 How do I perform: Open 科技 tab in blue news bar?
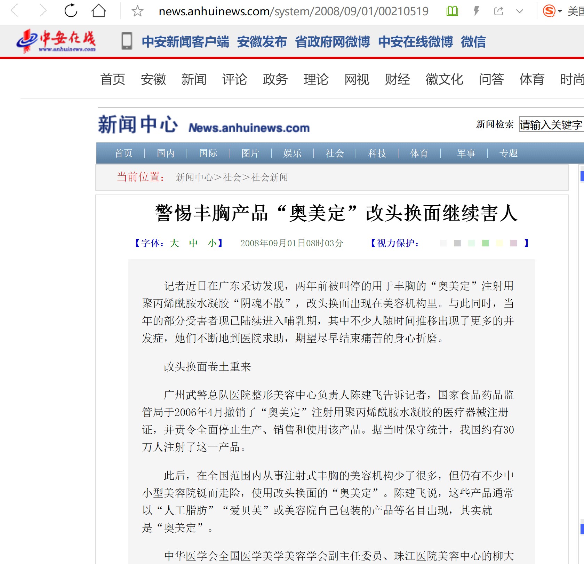(x=377, y=153)
